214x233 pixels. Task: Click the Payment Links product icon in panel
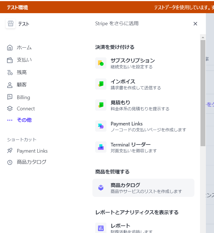pos(101,126)
